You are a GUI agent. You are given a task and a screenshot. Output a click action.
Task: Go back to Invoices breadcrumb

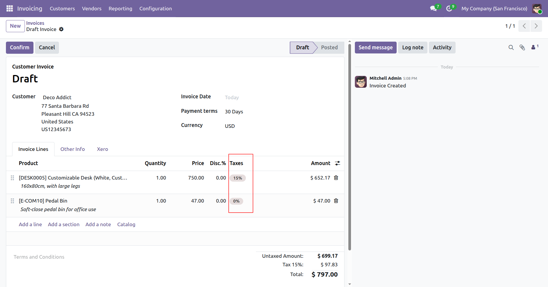[35, 23]
